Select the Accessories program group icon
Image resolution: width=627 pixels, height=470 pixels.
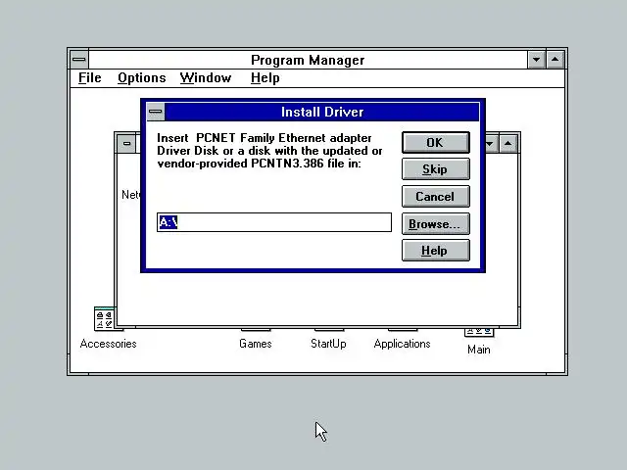105,318
